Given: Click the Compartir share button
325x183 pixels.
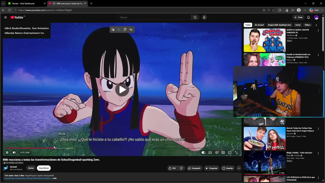Looking at the screenshot, I should pyautogui.click(x=194, y=168).
